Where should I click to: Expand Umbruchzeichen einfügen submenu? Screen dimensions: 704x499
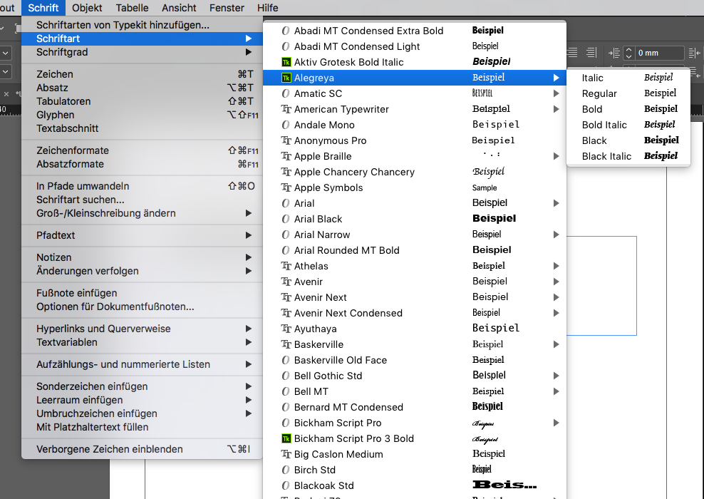coord(142,413)
